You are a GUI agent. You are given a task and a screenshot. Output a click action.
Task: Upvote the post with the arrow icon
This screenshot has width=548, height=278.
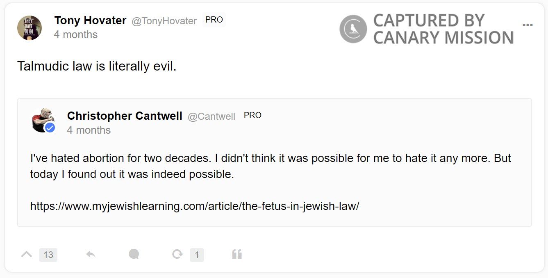click(x=26, y=255)
